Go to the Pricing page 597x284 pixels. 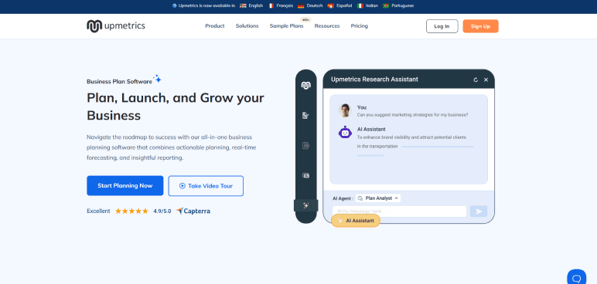point(360,25)
